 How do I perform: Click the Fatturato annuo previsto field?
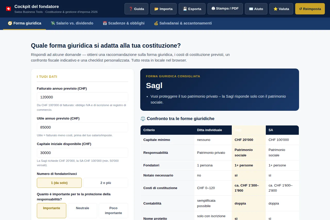coord(82,97)
